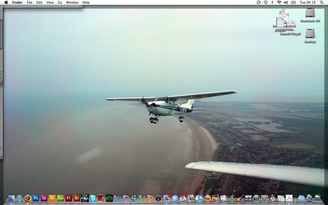Open Microsoft Excel in the Dock

point(142,198)
